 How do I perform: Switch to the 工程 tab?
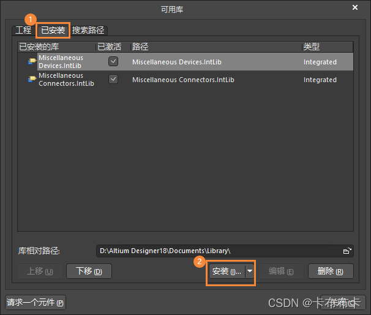tap(23, 30)
